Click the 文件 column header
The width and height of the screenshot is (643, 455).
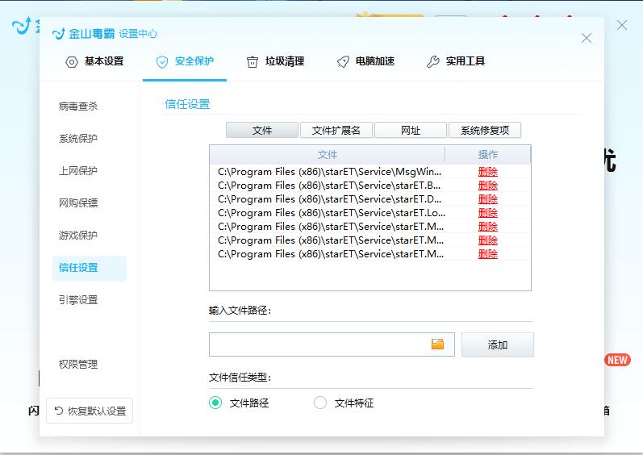[x=328, y=155]
